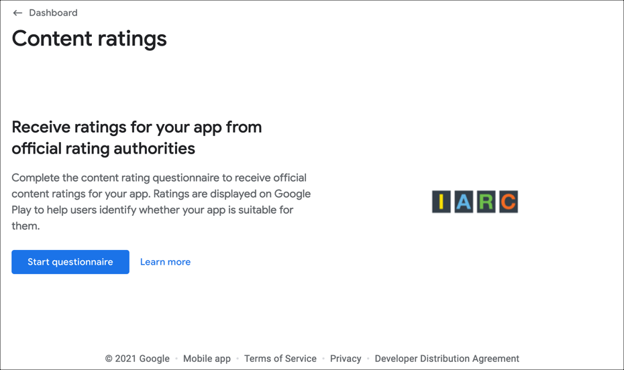624x370 pixels.
Task: Click the yellow I tile in IARC logo
Action: pyautogui.click(x=441, y=202)
